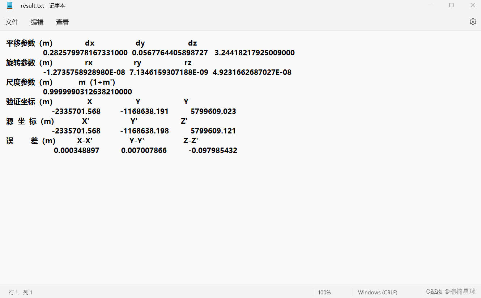Viewport: 481px width, 298px height.
Task: Click the ANSI encoding indicator
Action: (437, 292)
